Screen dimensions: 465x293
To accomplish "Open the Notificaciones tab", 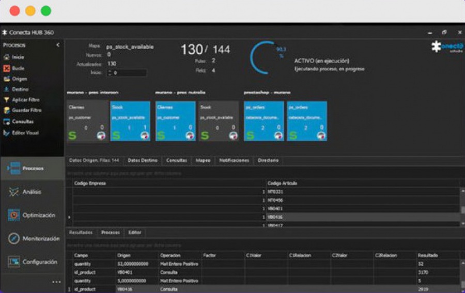I will 234,160.
